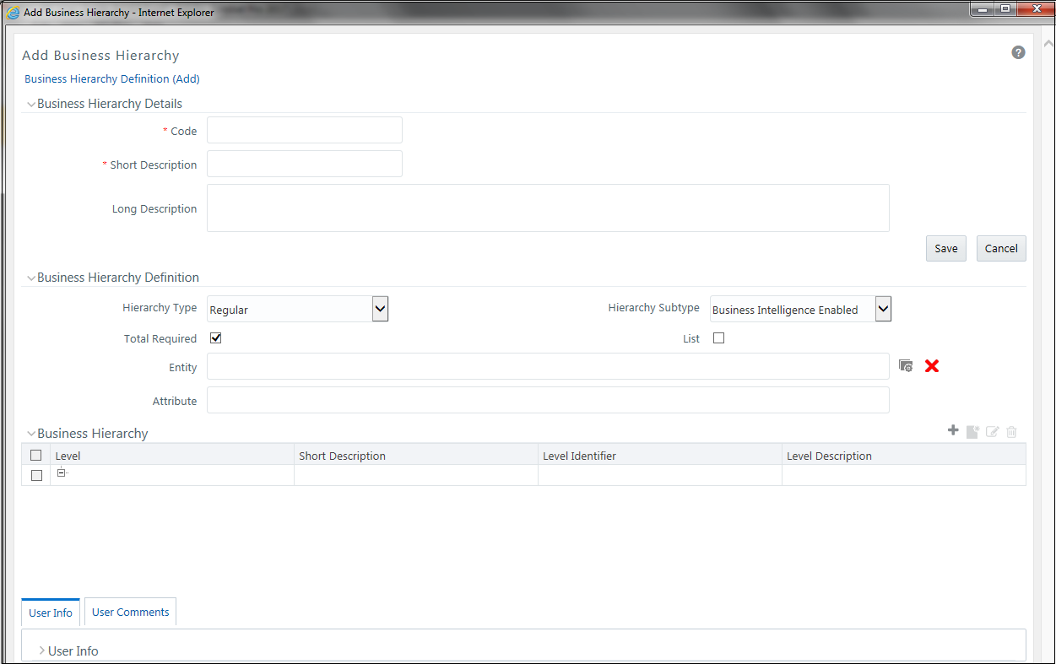
Task: Select the User Info tab
Action: [50, 612]
